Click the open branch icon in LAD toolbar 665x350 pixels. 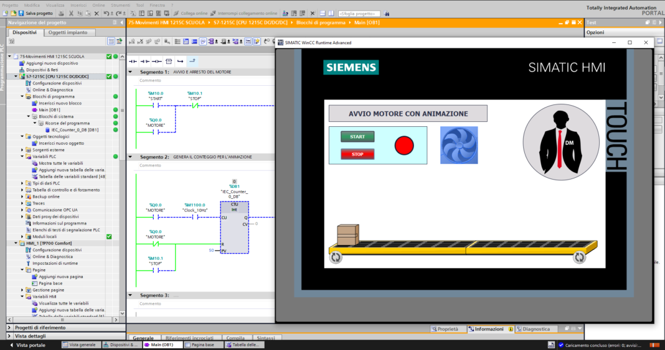(180, 62)
